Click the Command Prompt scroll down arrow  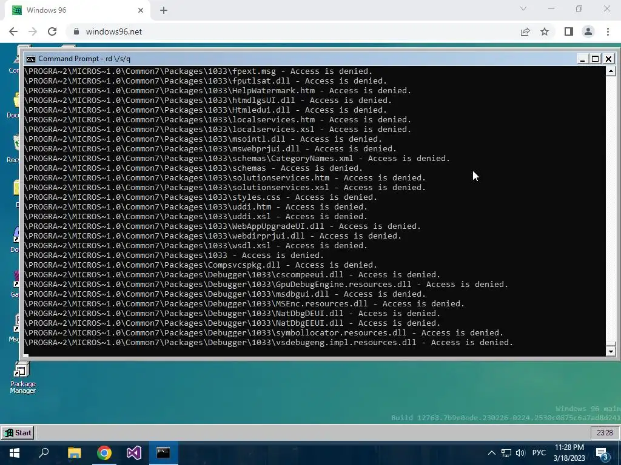tap(611, 351)
